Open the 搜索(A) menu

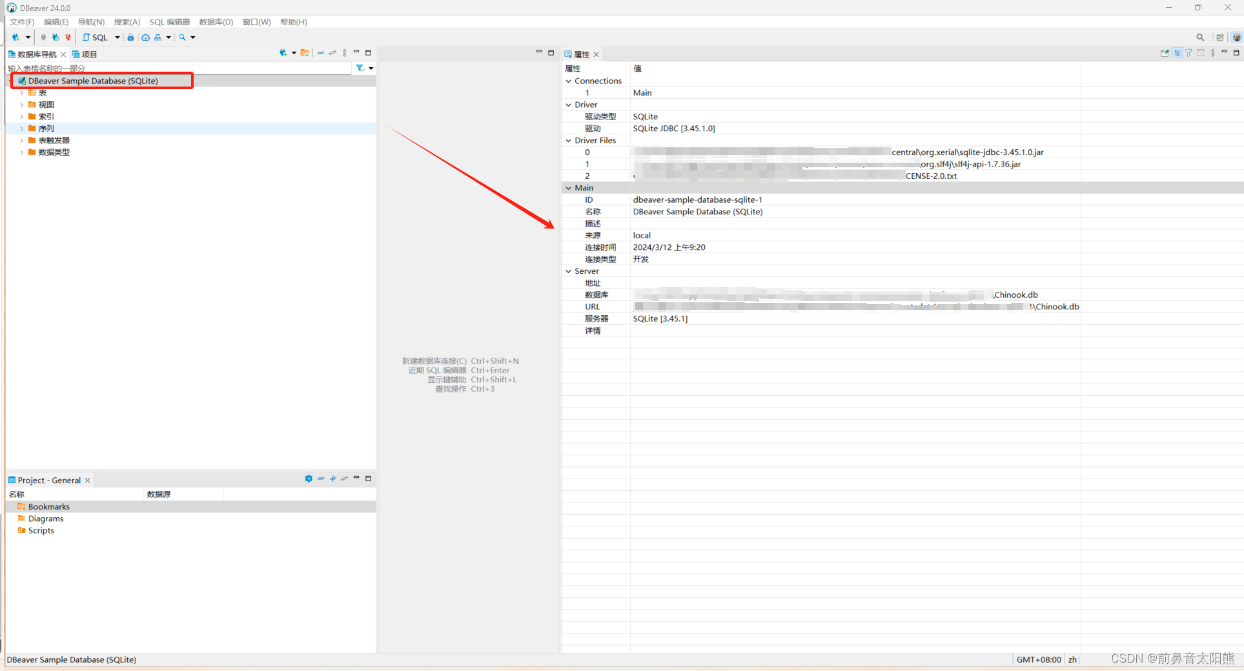(x=127, y=22)
